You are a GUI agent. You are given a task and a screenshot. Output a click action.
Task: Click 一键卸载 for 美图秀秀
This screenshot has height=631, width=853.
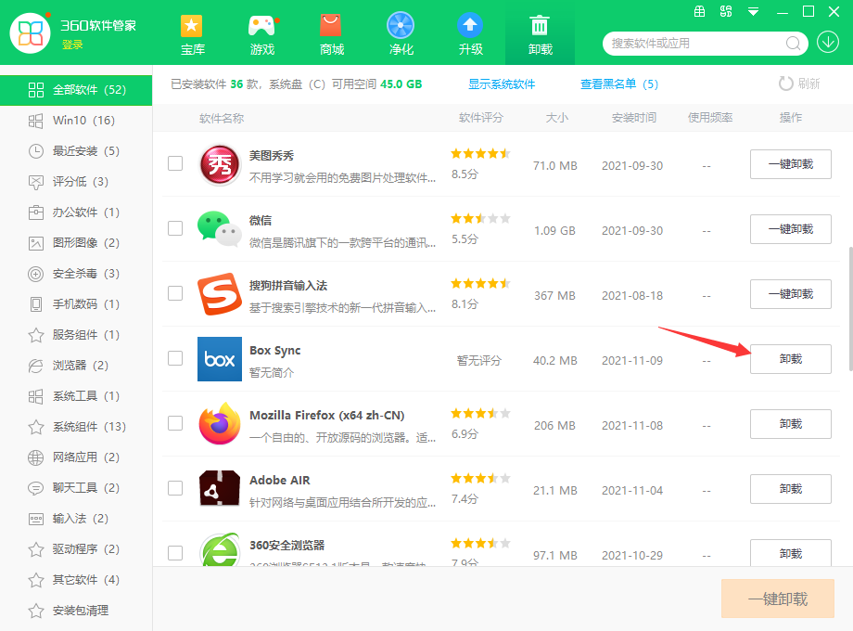791,164
